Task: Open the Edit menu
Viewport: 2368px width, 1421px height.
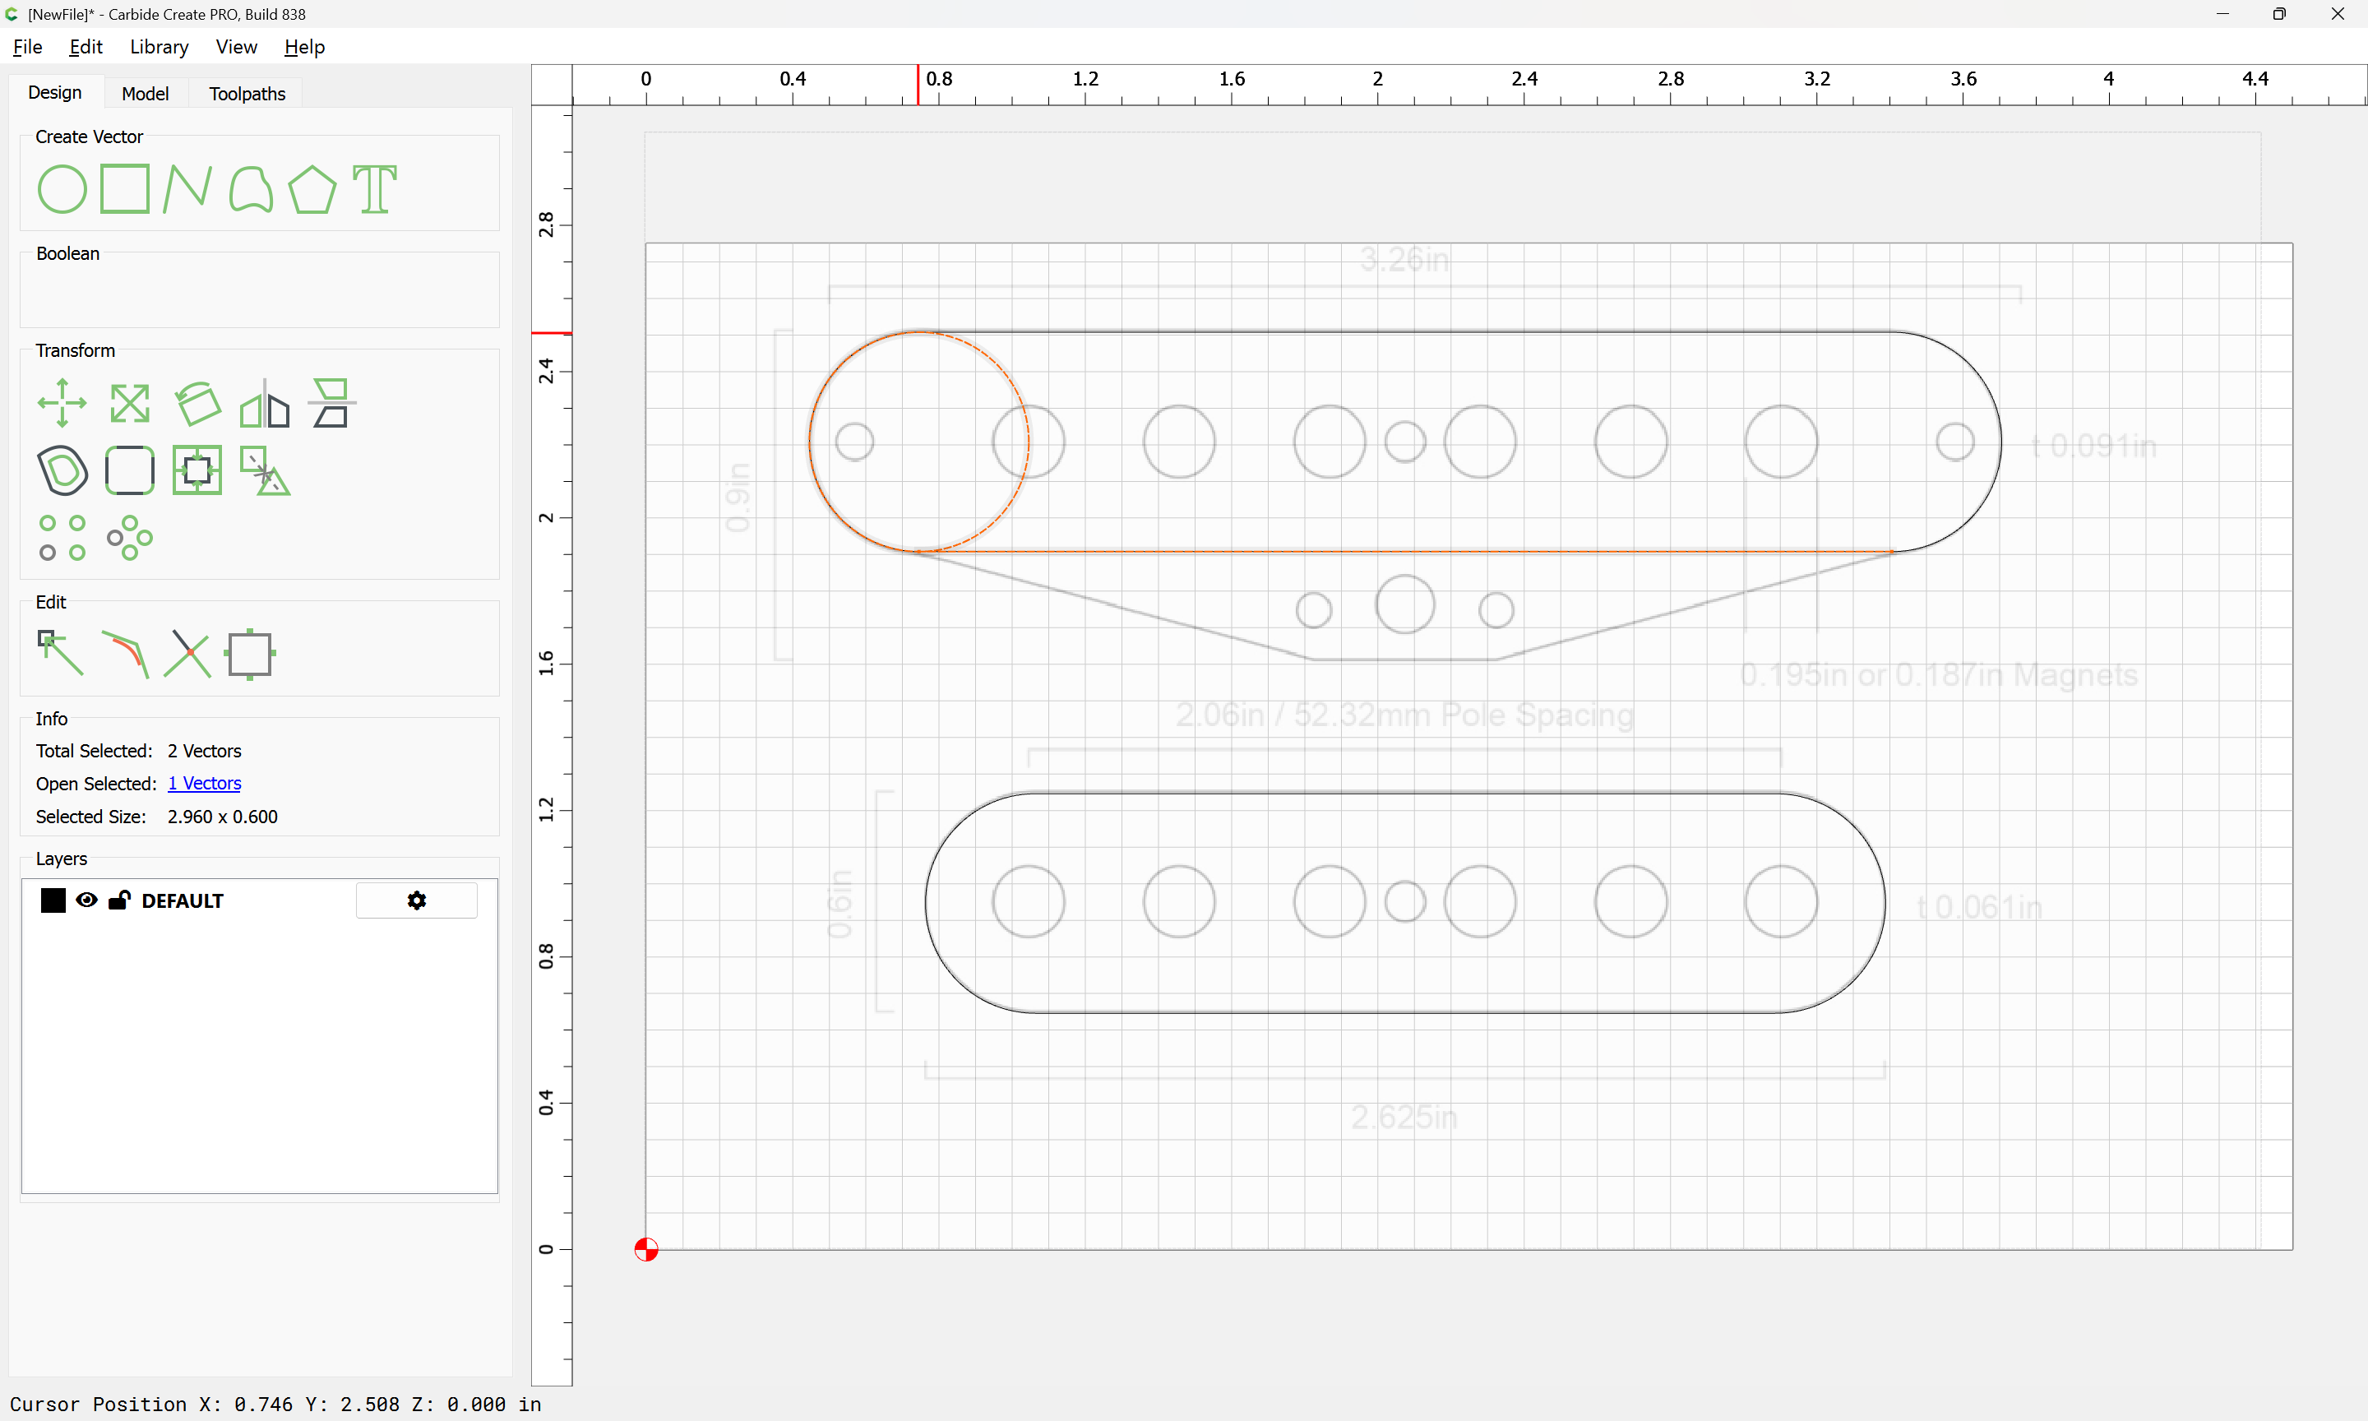Action: click(86, 47)
